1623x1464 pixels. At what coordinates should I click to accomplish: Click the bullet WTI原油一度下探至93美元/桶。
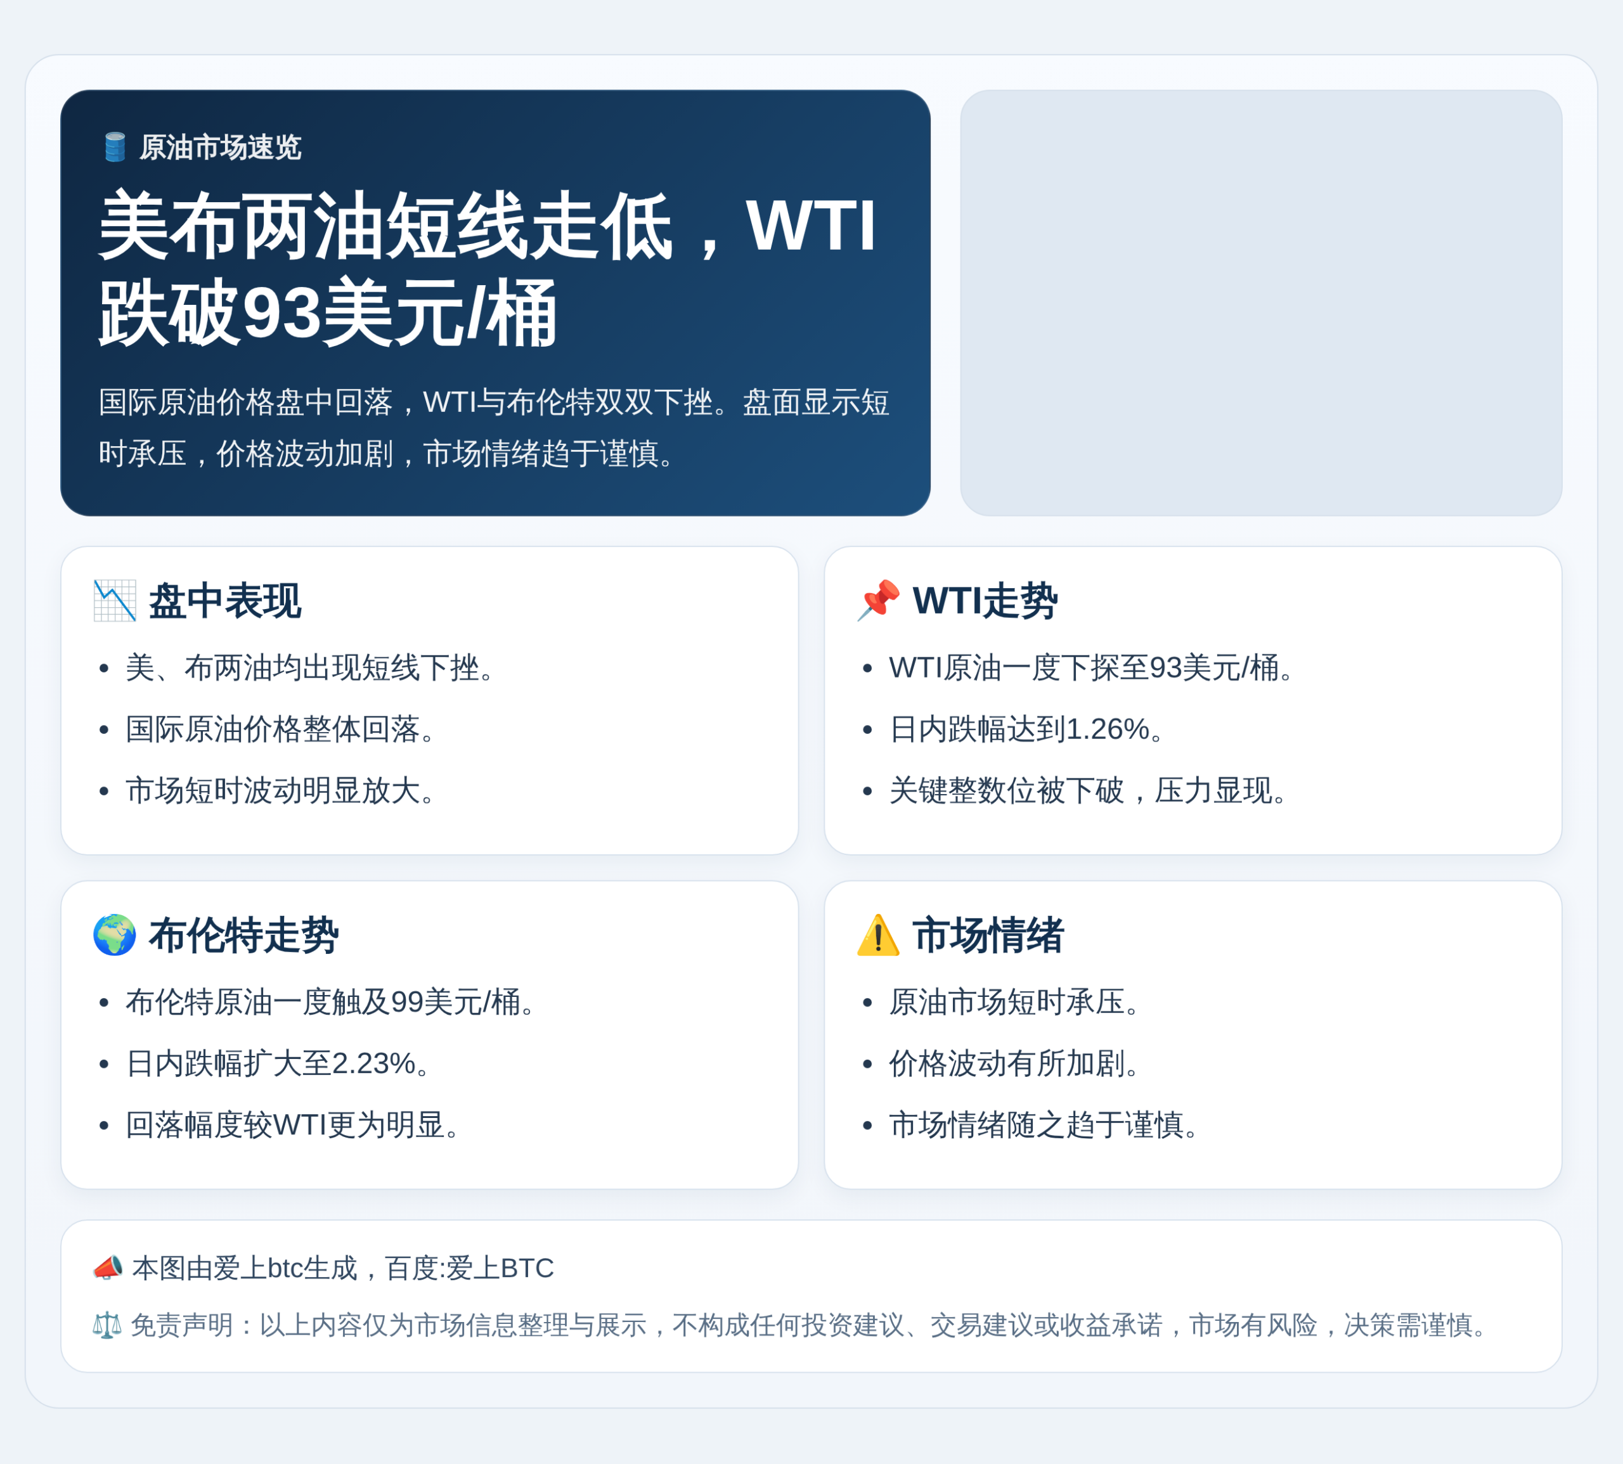click(x=1092, y=667)
